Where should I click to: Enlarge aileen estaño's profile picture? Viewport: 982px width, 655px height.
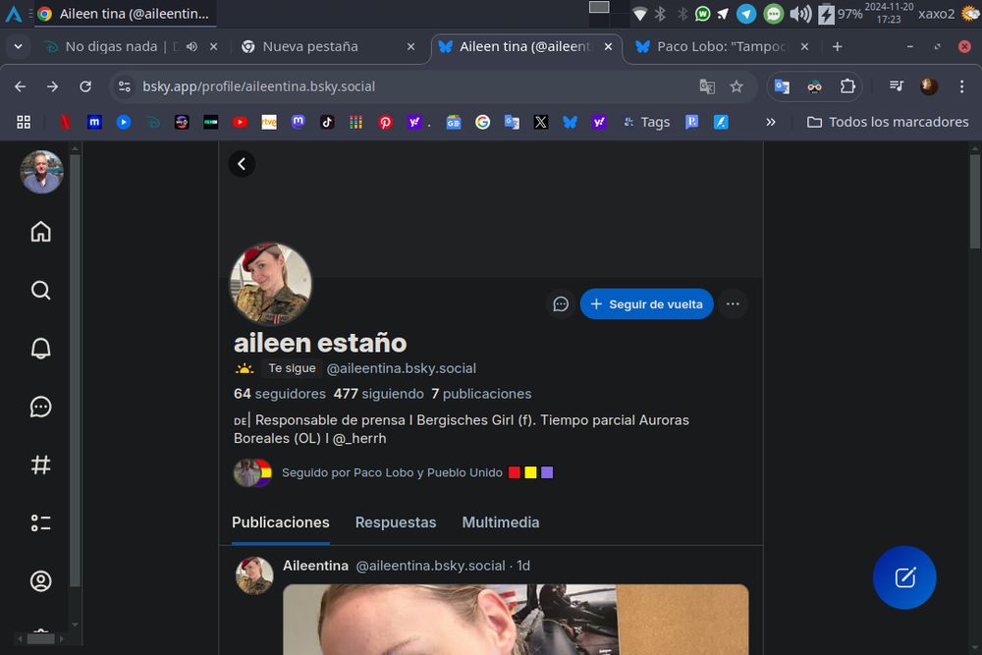point(271,284)
